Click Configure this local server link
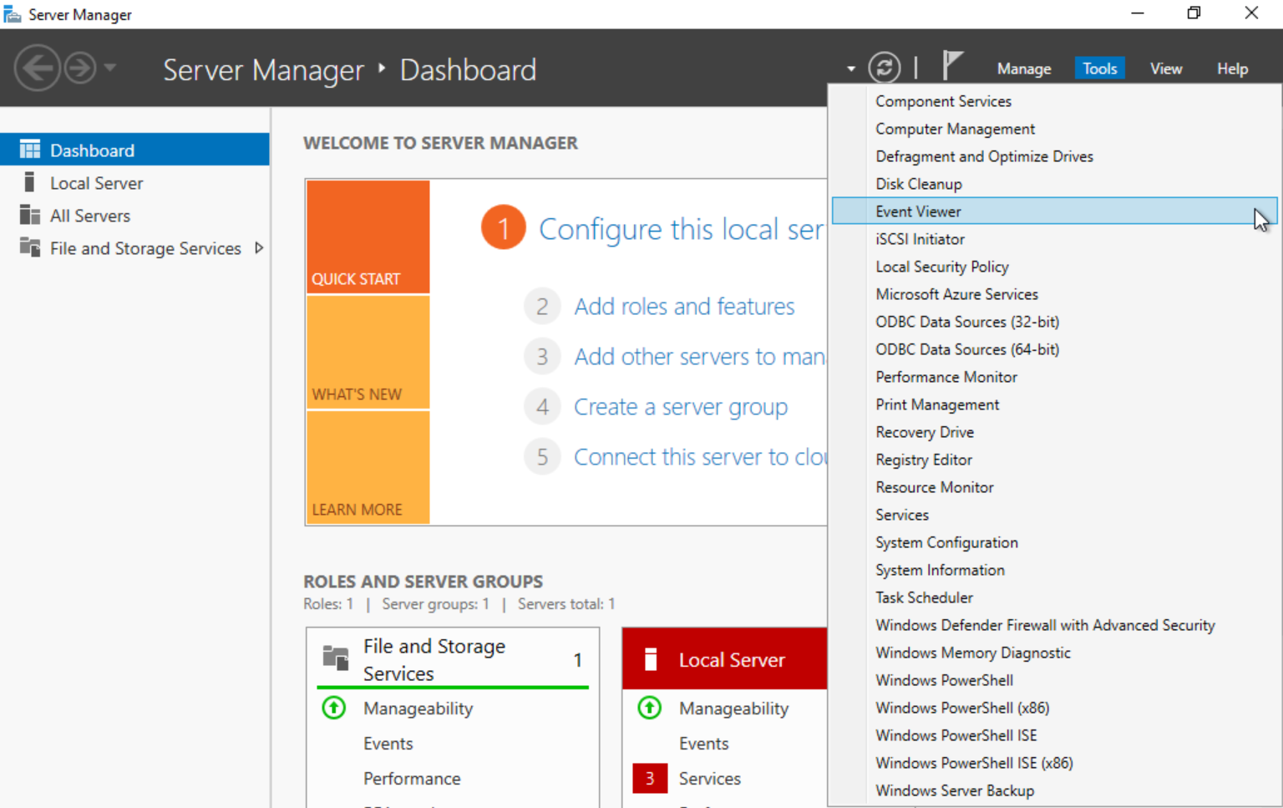This screenshot has height=808, width=1283. [x=682, y=229]
